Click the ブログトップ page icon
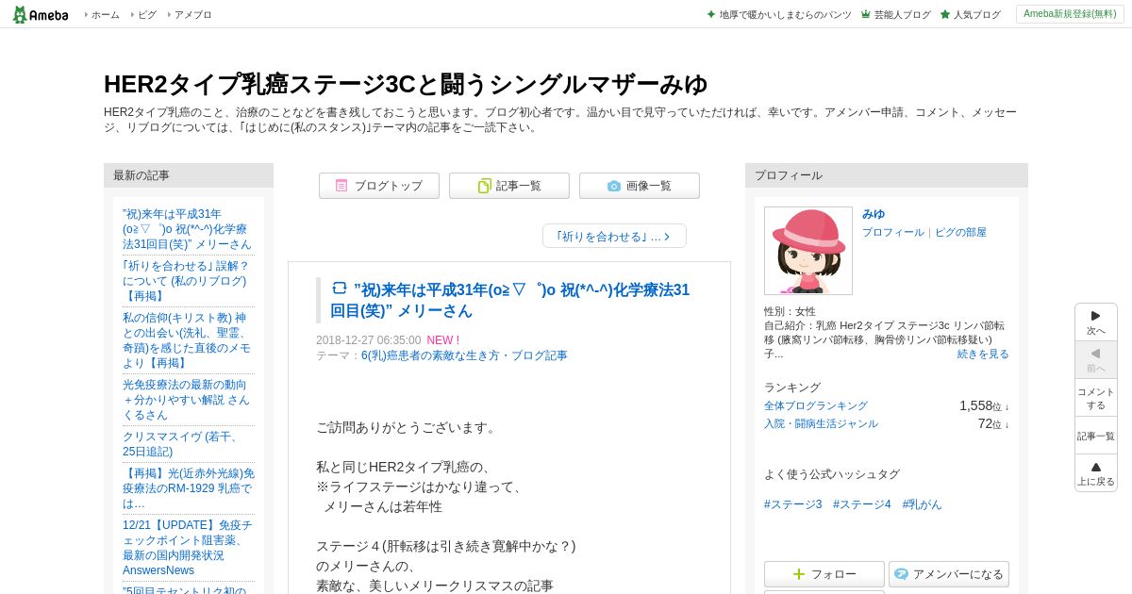Image resolution: width=1132 pixels, height=594 pixels. [x=341, y=186]
